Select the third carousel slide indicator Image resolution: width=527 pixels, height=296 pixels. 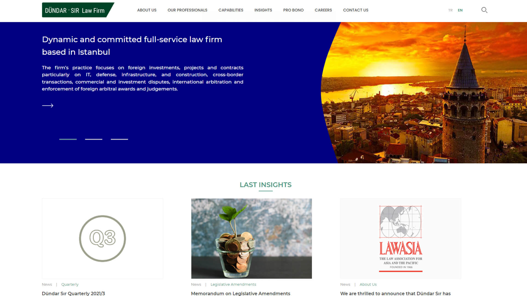click(x=119, y=139)
